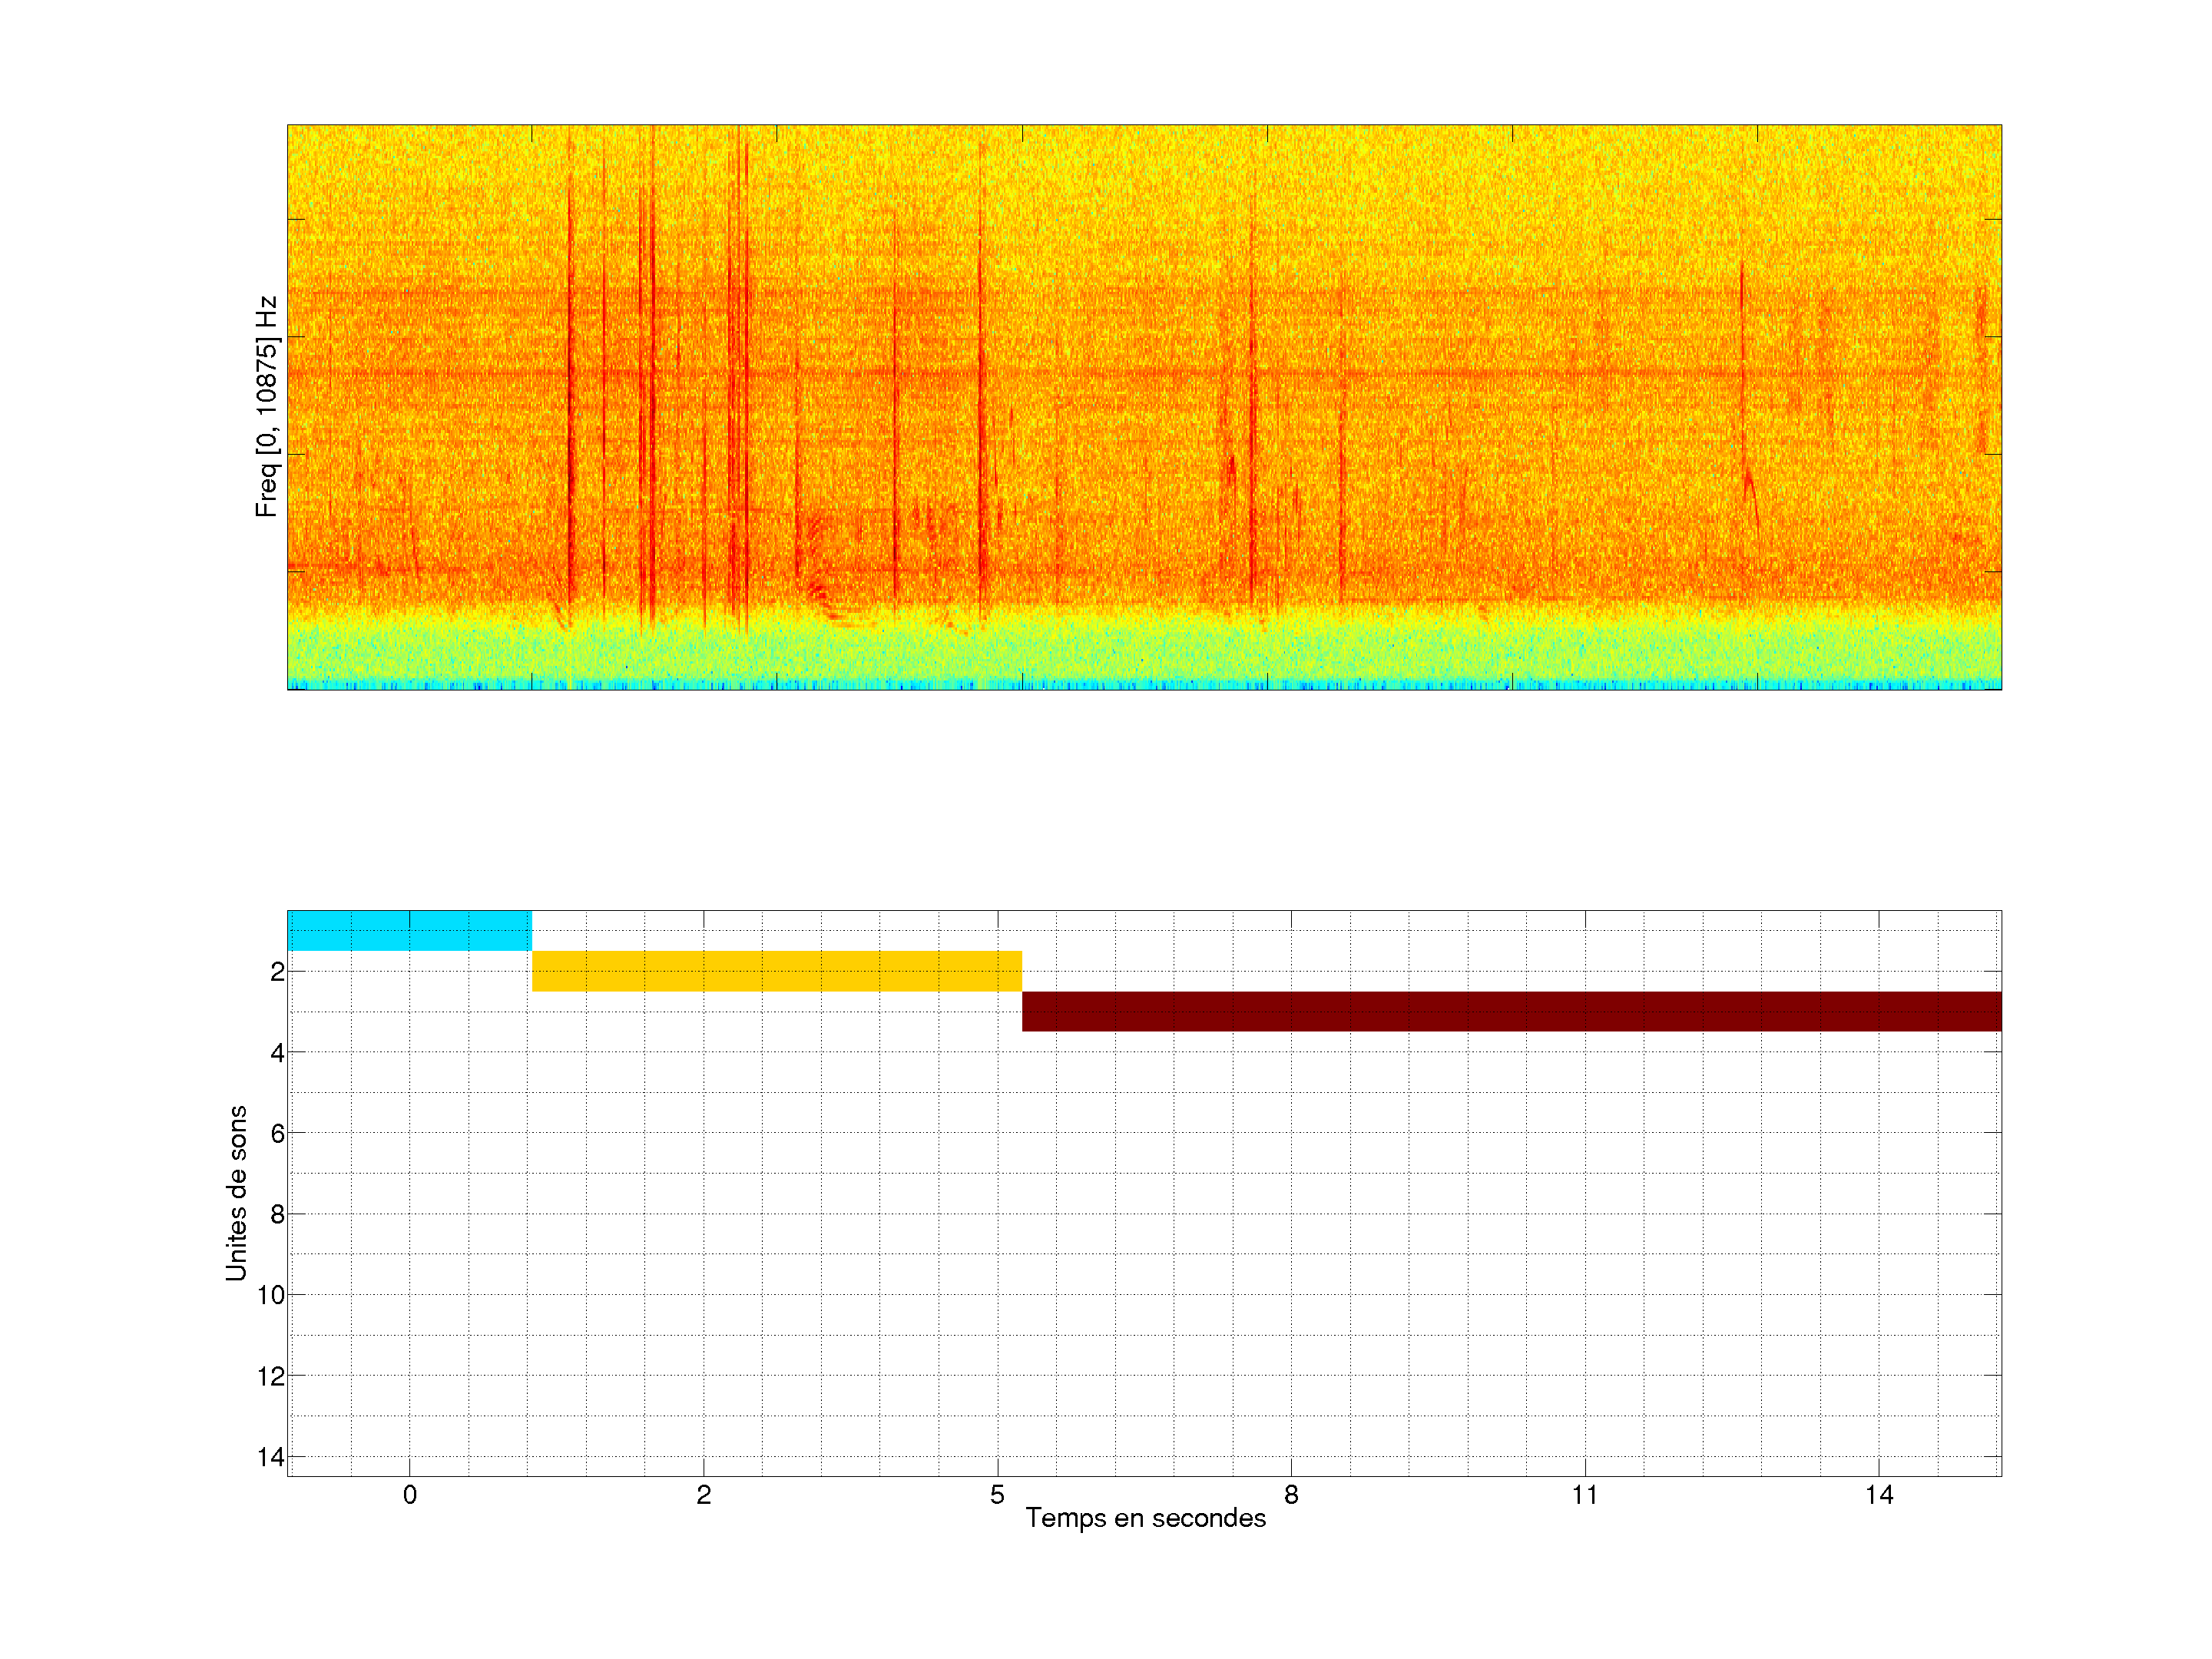Click y-axis tick label 6
This screenshot has width=2212, height=1659.
(277, 1134)
